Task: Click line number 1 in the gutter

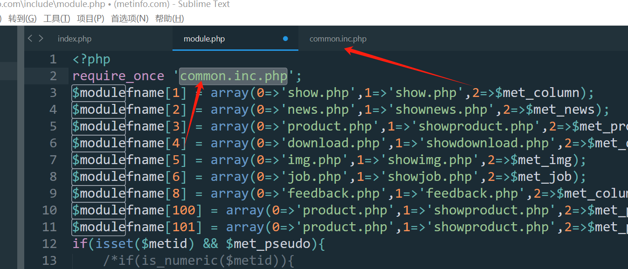Action: click(53, 59)
